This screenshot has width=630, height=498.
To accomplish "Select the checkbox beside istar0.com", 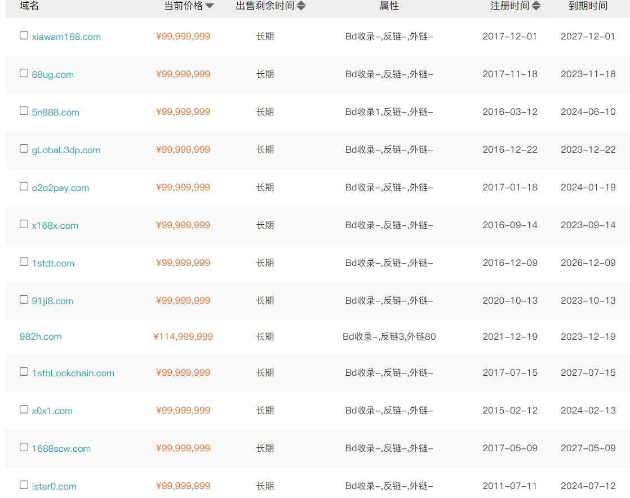I will (x=24, y=485).
